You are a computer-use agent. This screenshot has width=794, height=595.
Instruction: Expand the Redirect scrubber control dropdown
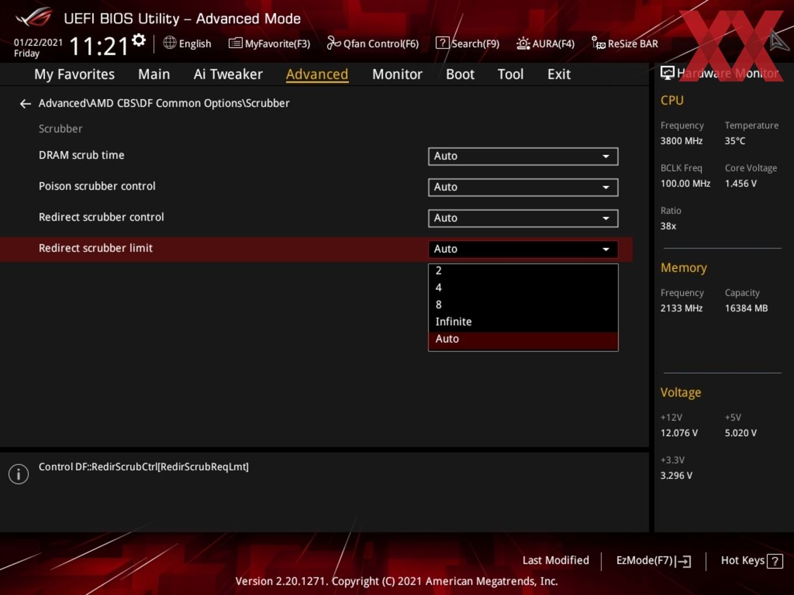pyautogui.click(x=523, y=218)
